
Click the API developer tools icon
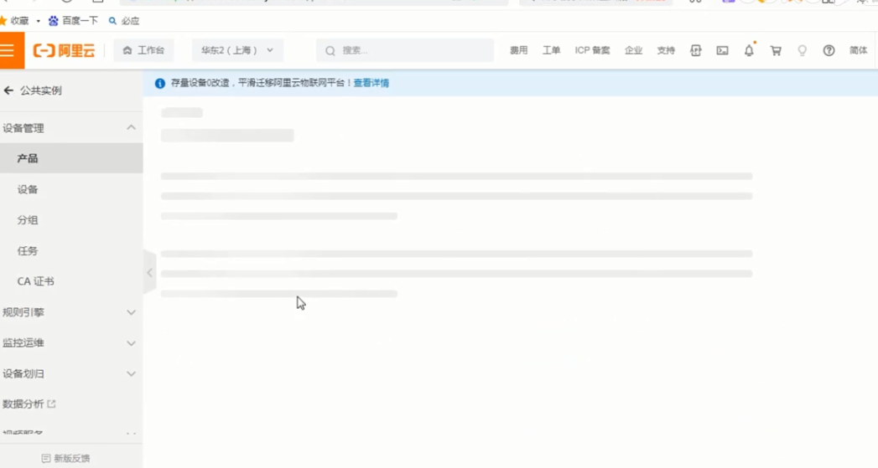[695, 51]
